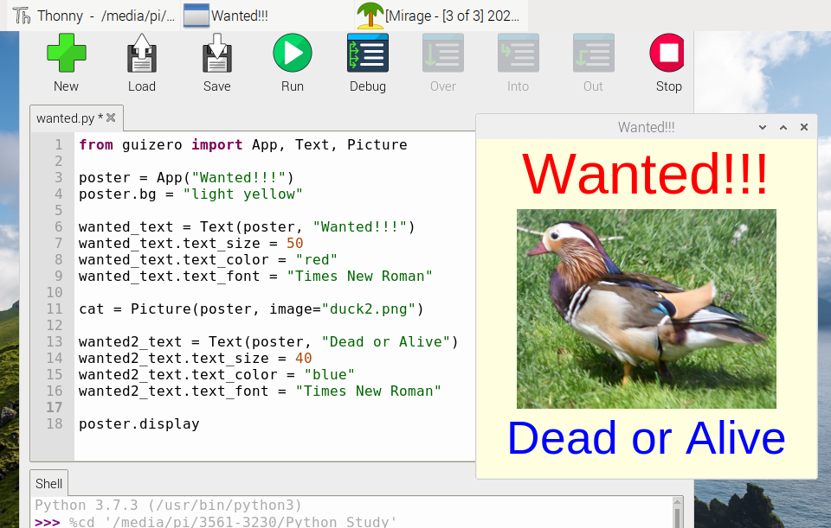
Task: Click the Python 3.7.3 shell text
Action: click(168, 505)
